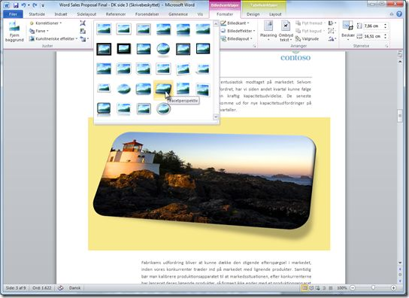Screen dimensions: 409x298
Task: Click the Help question mark icon
Action: [399, 14]
